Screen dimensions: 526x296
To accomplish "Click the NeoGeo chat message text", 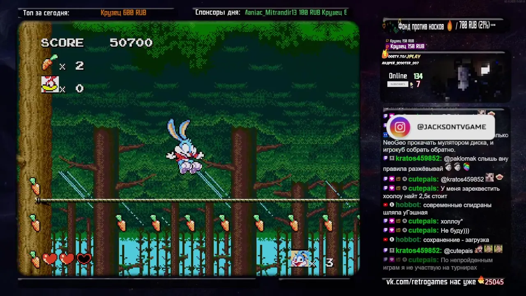I will click(x=438, y=146).
